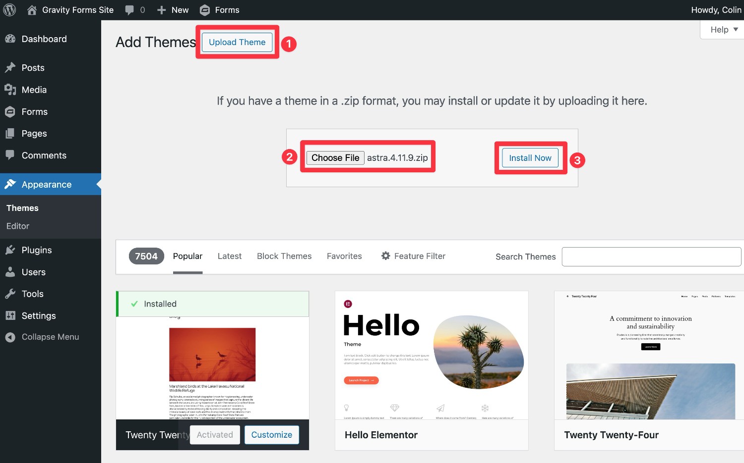Open the Twenty Twenty-Four theme thumbnail
The height and width of the screenshot is (463, 744).
649,355
